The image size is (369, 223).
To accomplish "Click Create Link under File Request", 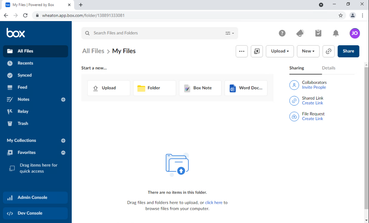I will (312, 119).
